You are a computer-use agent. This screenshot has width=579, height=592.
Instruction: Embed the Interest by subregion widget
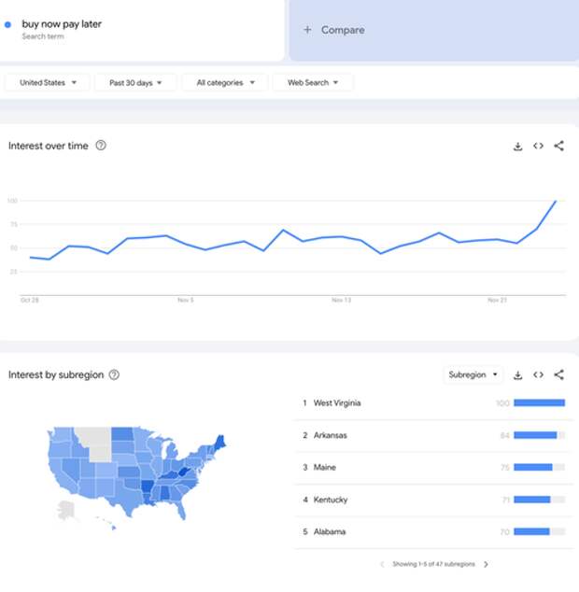tap(539, 375)
